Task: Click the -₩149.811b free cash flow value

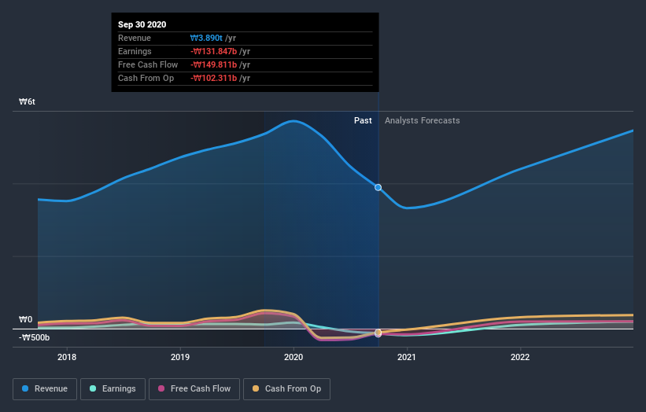Action: [214, 64]
